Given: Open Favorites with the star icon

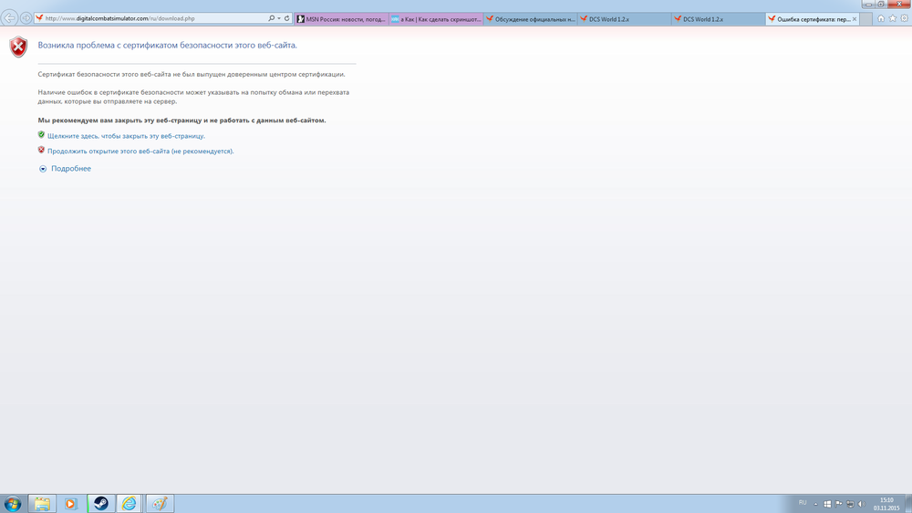Looking at the screenshot, I should (893, 18).
